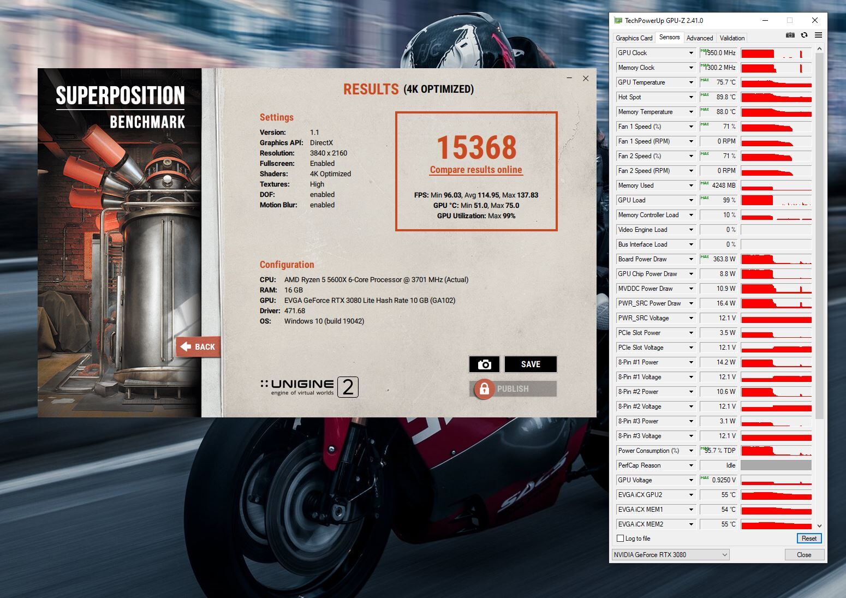Open the GPU Temperature sensor dropdown
This screenshot has height=598, width=846.
(x=690, y=82)
